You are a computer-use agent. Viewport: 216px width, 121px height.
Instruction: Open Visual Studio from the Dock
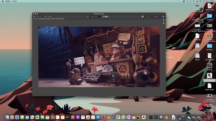tap(128, 117)
